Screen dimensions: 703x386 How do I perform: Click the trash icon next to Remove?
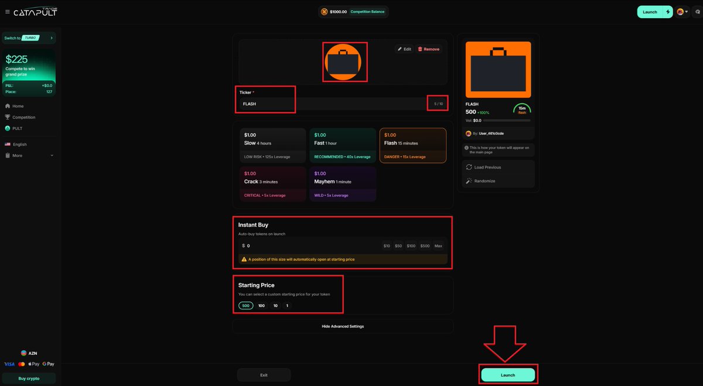(x=420, y=49)
